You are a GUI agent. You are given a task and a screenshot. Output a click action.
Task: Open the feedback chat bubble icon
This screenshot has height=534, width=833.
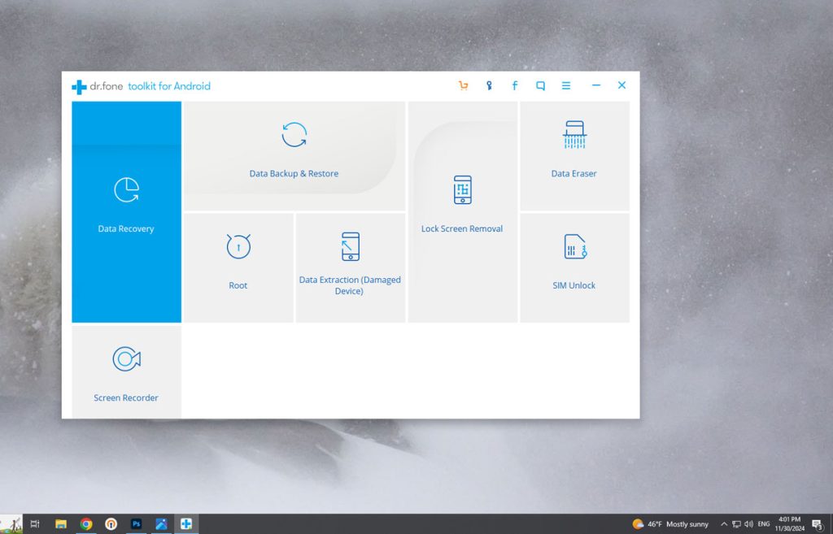click(540, 85)
